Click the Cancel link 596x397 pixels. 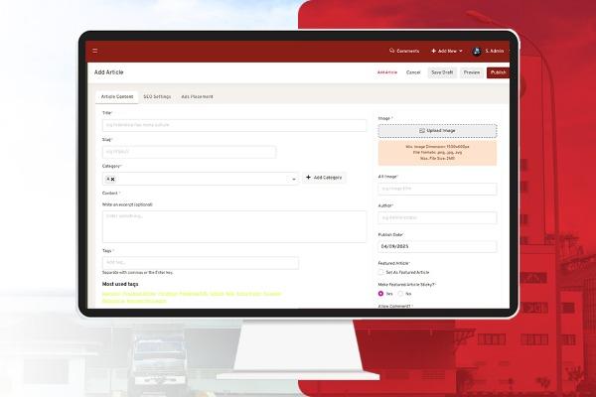coord(413,72)
